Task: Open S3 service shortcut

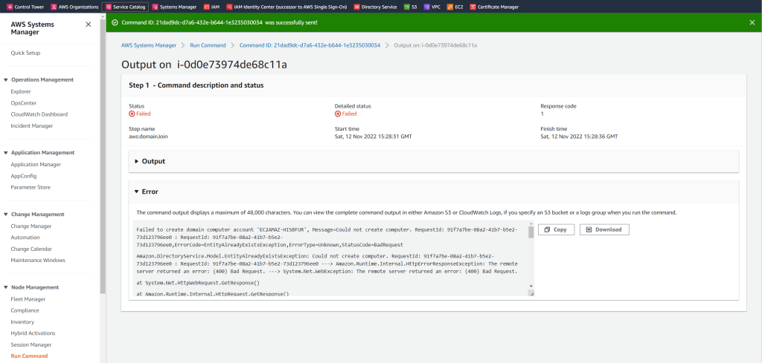Action: click(411, 7)
